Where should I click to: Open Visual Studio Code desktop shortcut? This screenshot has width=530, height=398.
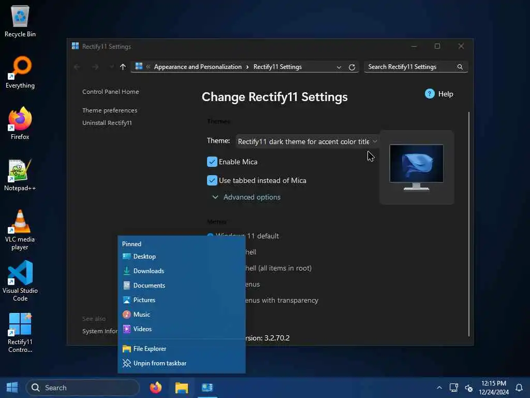coord(20,281)
